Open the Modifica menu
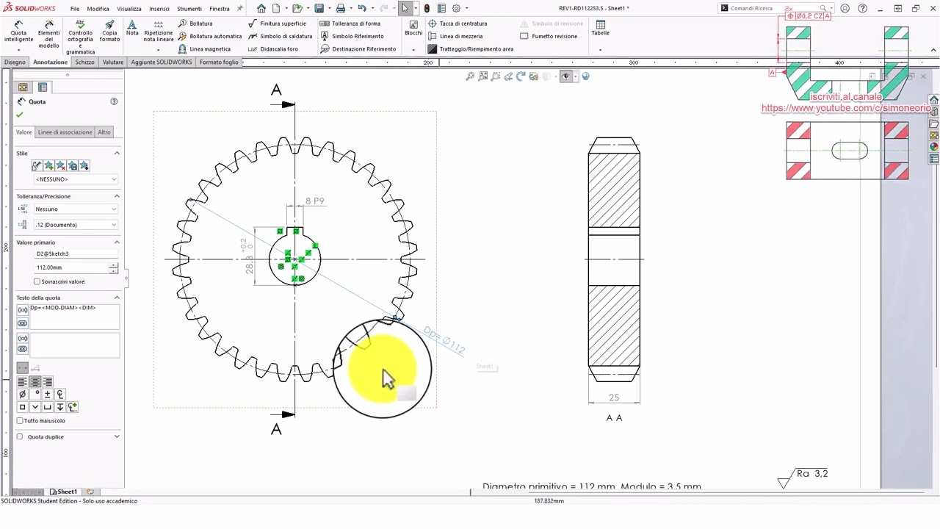940x529 pixels. tap(98, 9)
